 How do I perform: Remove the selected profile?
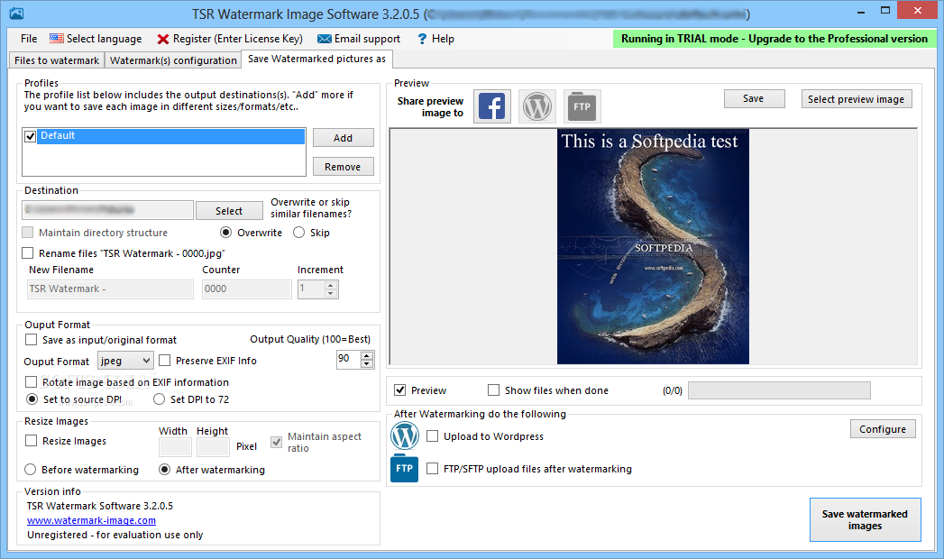pos(344,167)
